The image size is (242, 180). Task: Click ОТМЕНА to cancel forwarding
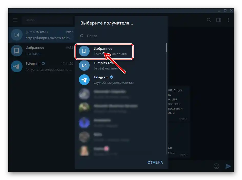click(x=155, y=162)
